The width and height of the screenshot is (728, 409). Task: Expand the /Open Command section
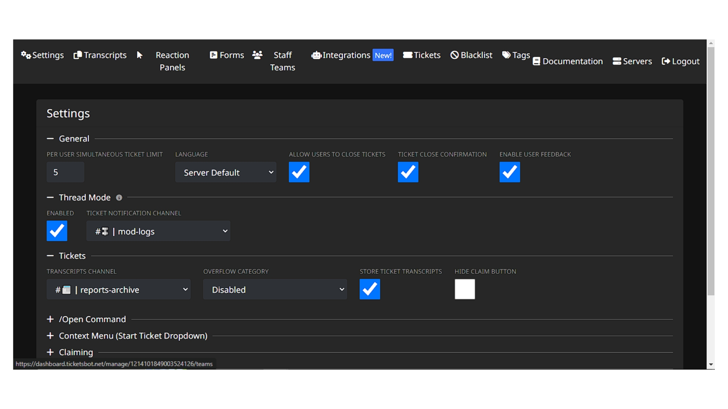(92, 319)
